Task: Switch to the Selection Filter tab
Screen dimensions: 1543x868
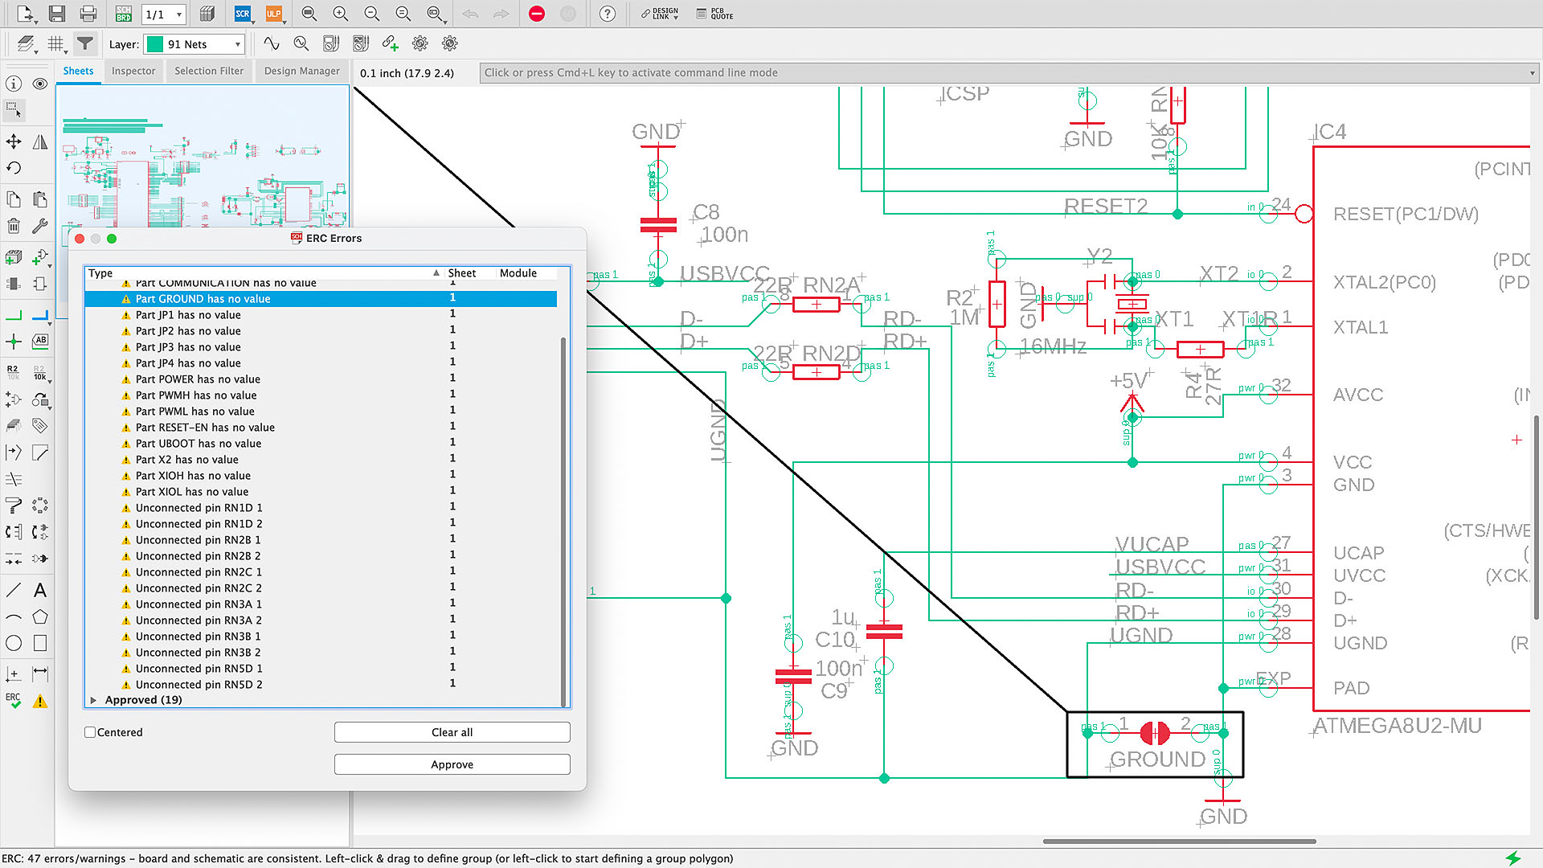Action: point(209,71)
